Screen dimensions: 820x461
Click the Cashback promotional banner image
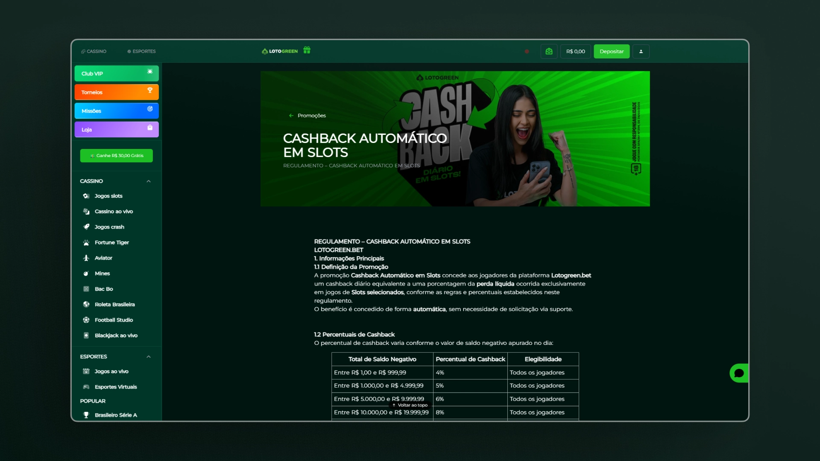click(x=455, y=139)
